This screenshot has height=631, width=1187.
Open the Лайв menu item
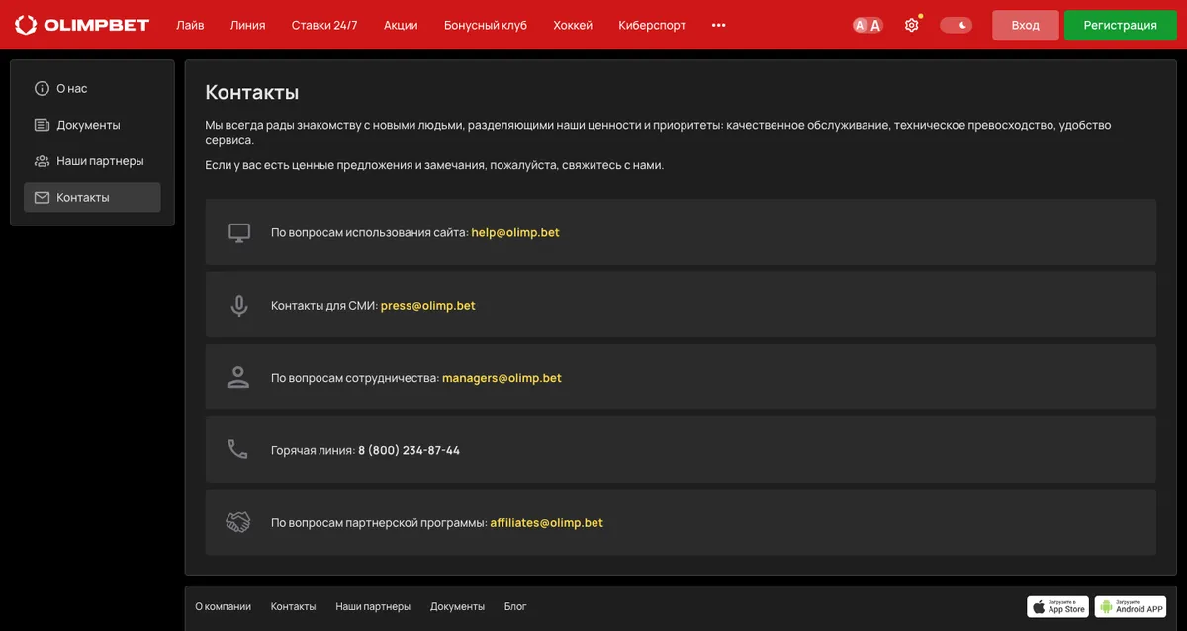coord(190,25)
